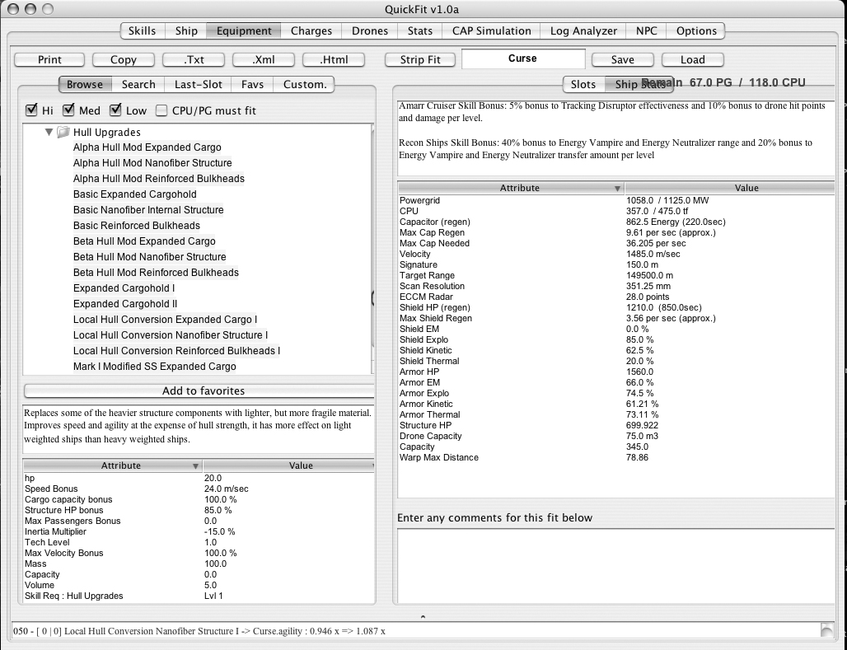Sort module table by Attribute column

(x=113, y=465)
